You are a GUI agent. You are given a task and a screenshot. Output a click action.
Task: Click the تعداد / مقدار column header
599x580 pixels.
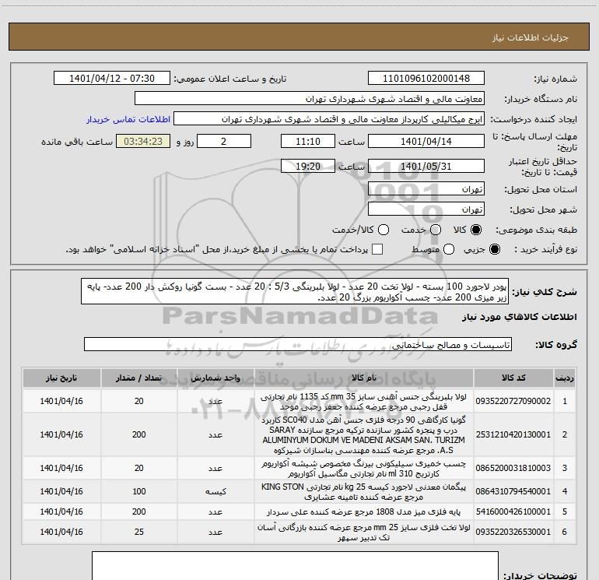click(138, 378)
